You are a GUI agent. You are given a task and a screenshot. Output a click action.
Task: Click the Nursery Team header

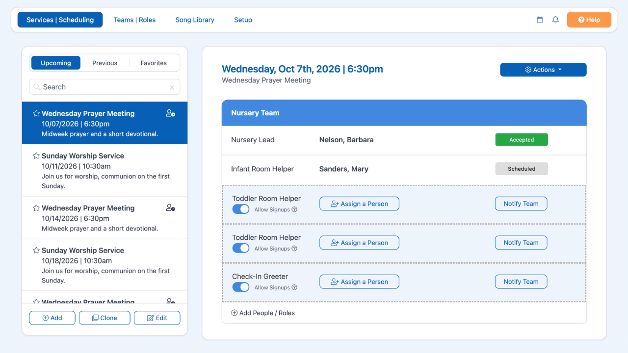pyautogui.click(x=404, y=113)
